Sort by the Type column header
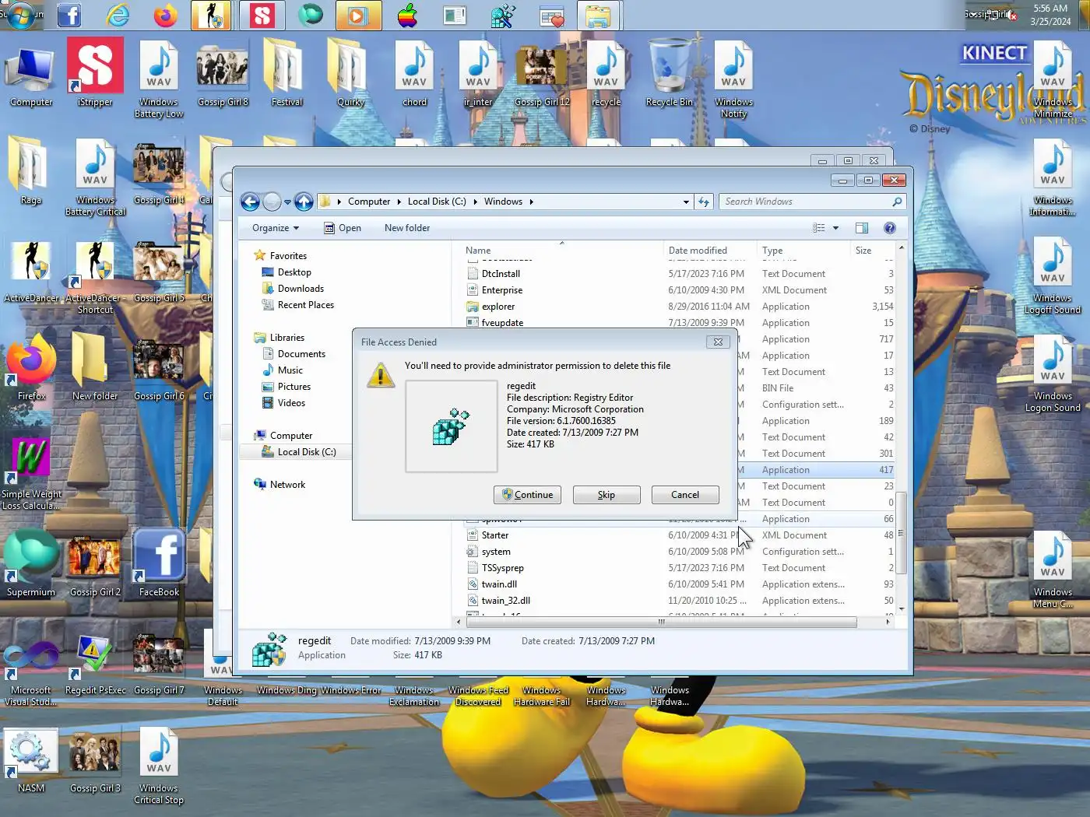This screenshot has width=1090, height=817. pos(803,251)
